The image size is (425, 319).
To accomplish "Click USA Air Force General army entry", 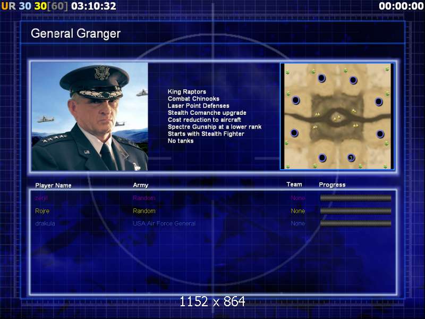I will coord(164,223).
